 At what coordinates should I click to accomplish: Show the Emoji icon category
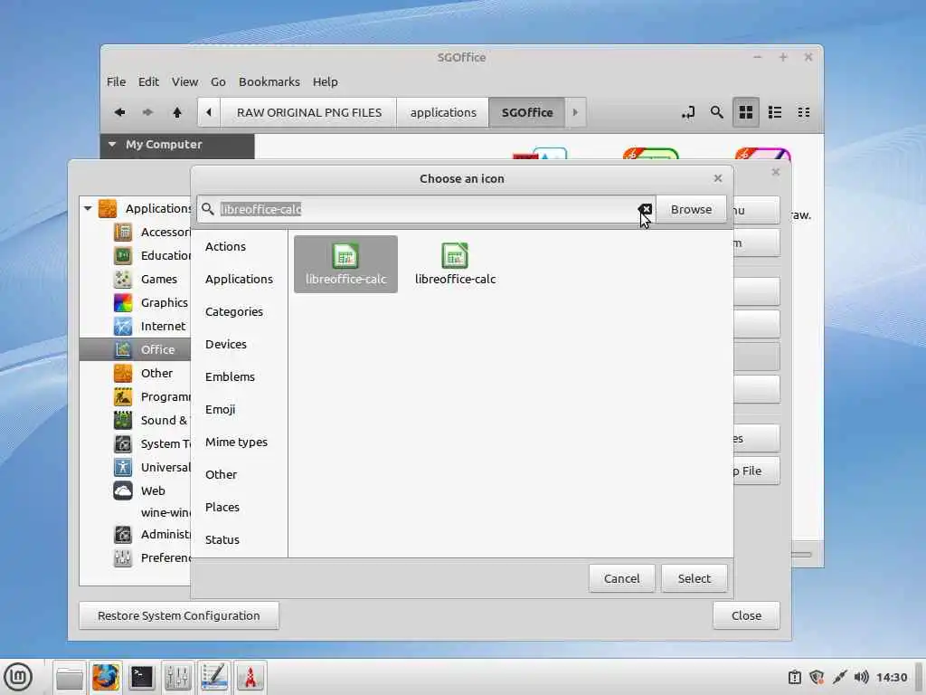pos(220,409)
